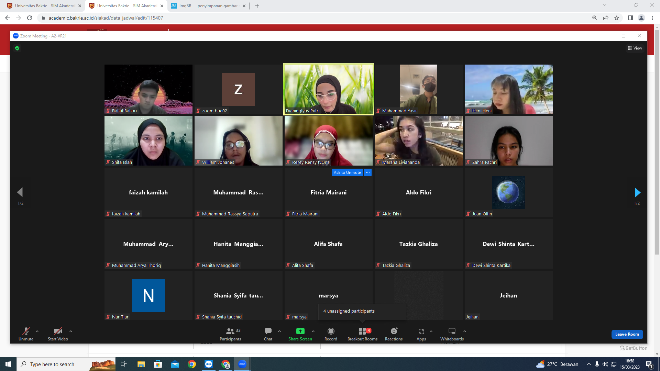The height and width of the screenshot is (371, 660).
Task: Click the browser back arrow
Action: click(x=8, y=18)
